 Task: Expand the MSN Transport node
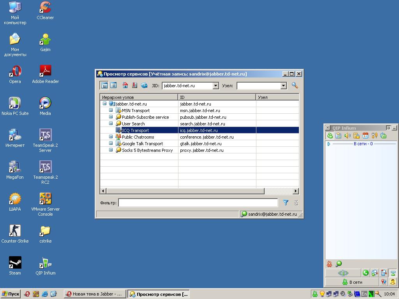click(111, 110)
